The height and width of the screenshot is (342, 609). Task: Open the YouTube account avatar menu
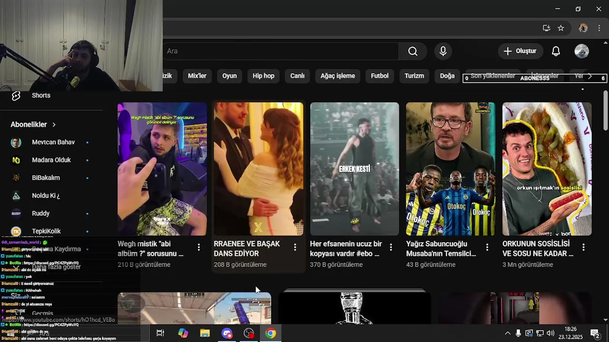tap(581, 51)
